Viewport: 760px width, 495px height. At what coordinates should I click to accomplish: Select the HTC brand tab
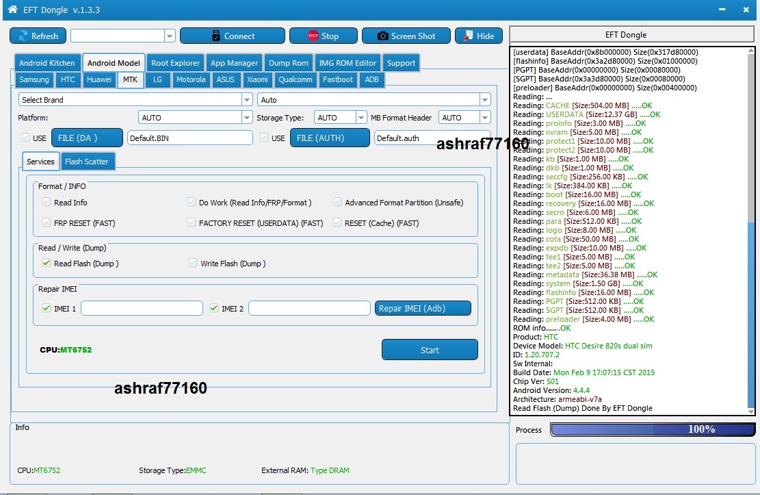click(x=68, y=79)
